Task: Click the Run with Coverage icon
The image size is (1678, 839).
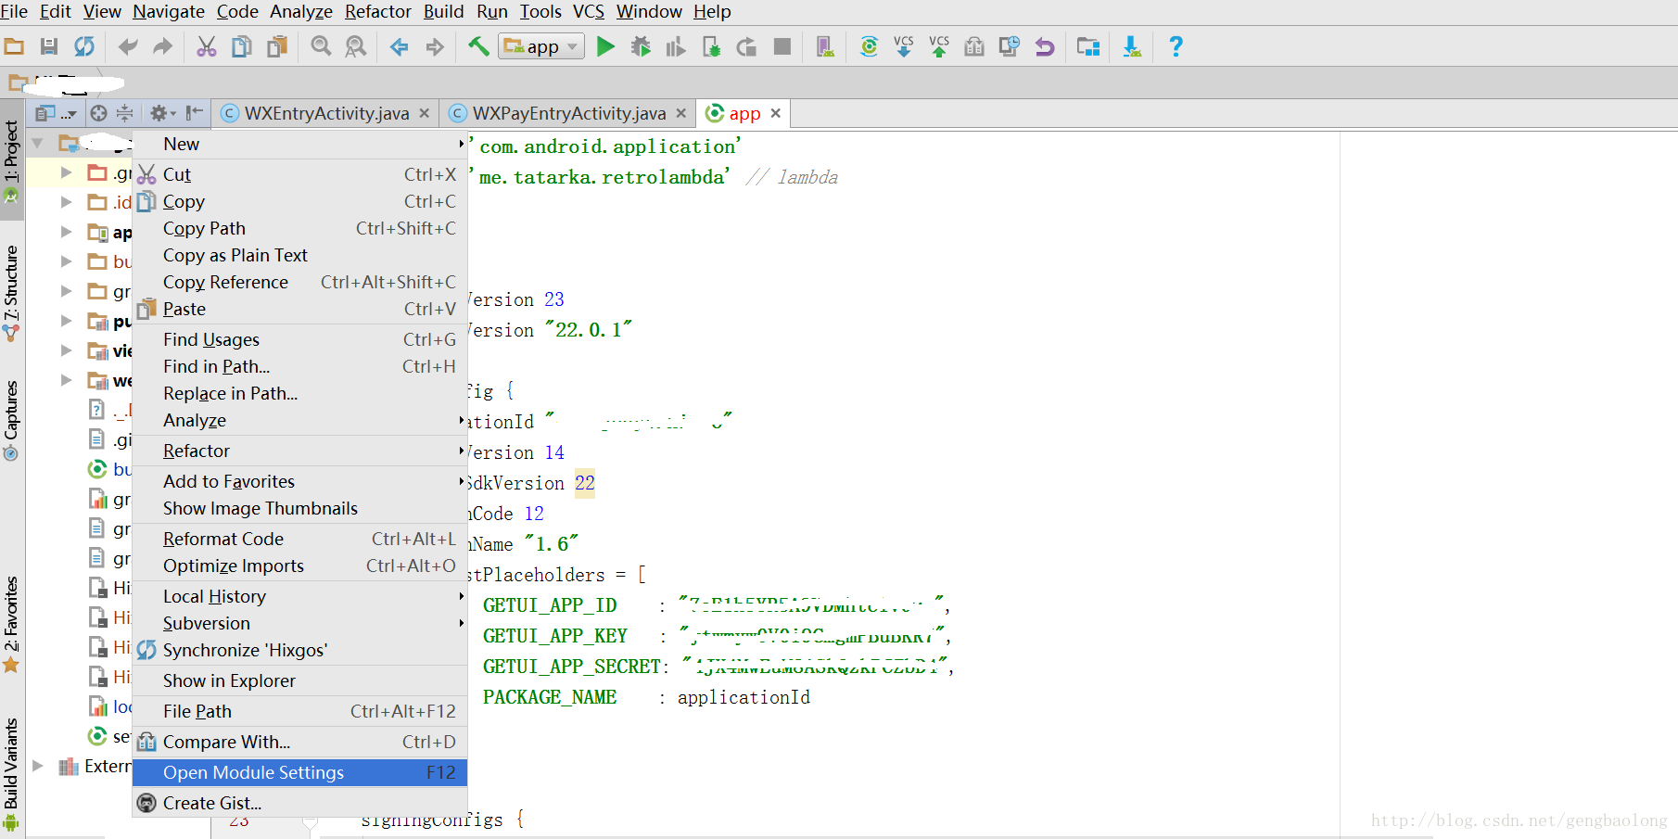Action: tap(676, 46)
